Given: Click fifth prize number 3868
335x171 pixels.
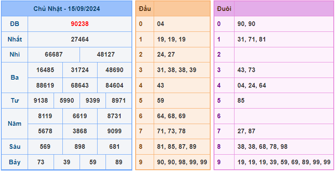Looking at the screenshot, I should pyautogui.click(x=80, y=131).
